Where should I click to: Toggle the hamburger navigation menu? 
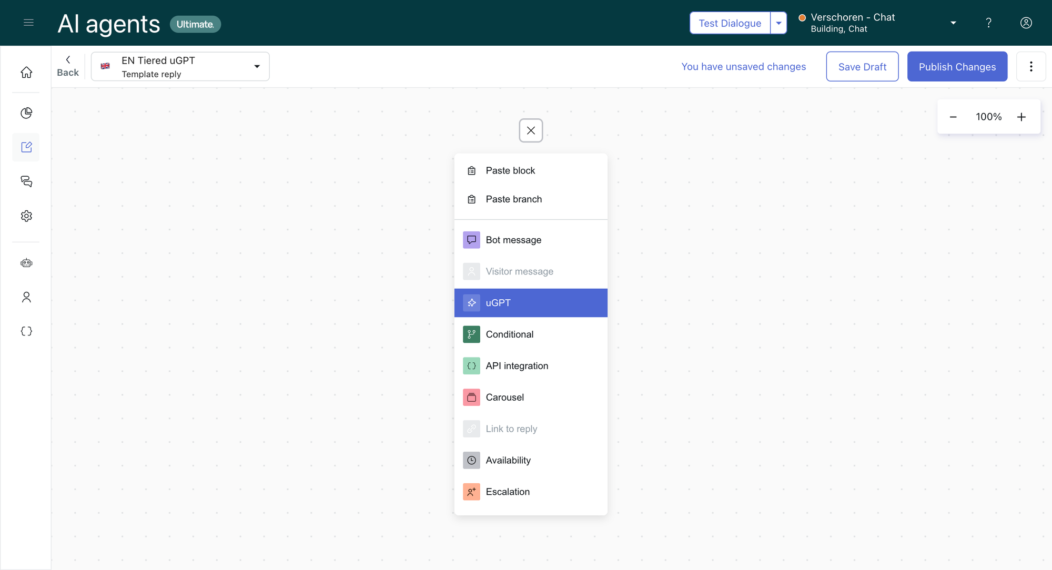coord(29,23)
